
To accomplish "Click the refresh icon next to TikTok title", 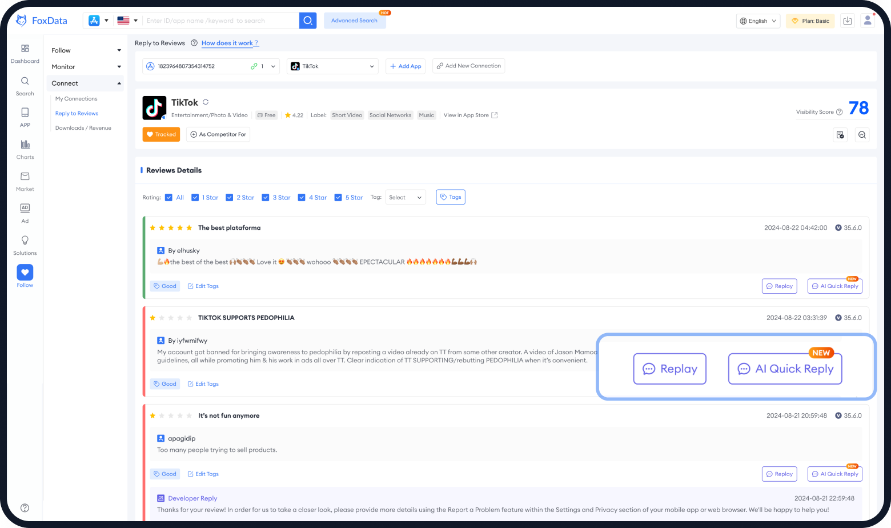I will (x=206, y=102).
